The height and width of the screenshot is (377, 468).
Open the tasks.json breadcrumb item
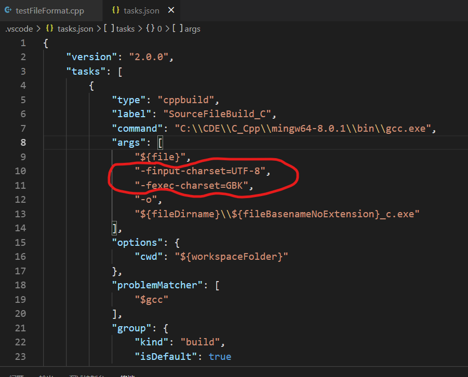pos(75,29)
